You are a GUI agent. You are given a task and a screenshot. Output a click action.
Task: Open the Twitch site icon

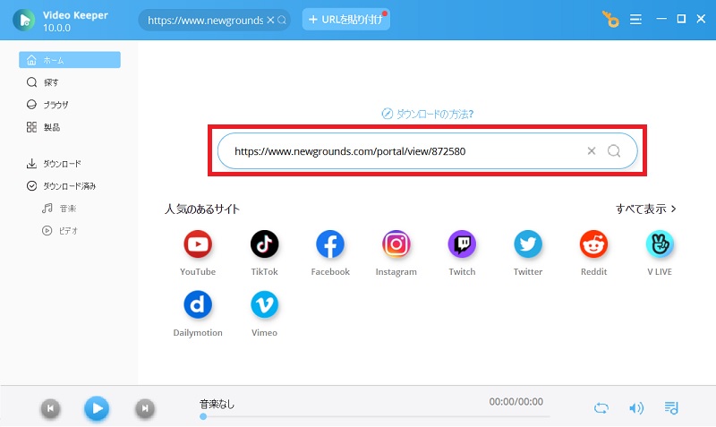point(462,244)
